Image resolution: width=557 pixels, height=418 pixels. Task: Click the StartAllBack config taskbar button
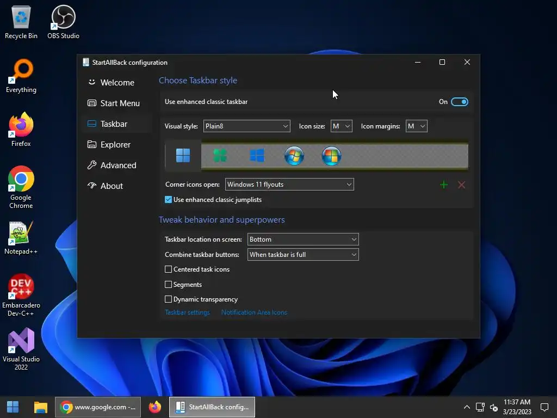click(212, 407)
